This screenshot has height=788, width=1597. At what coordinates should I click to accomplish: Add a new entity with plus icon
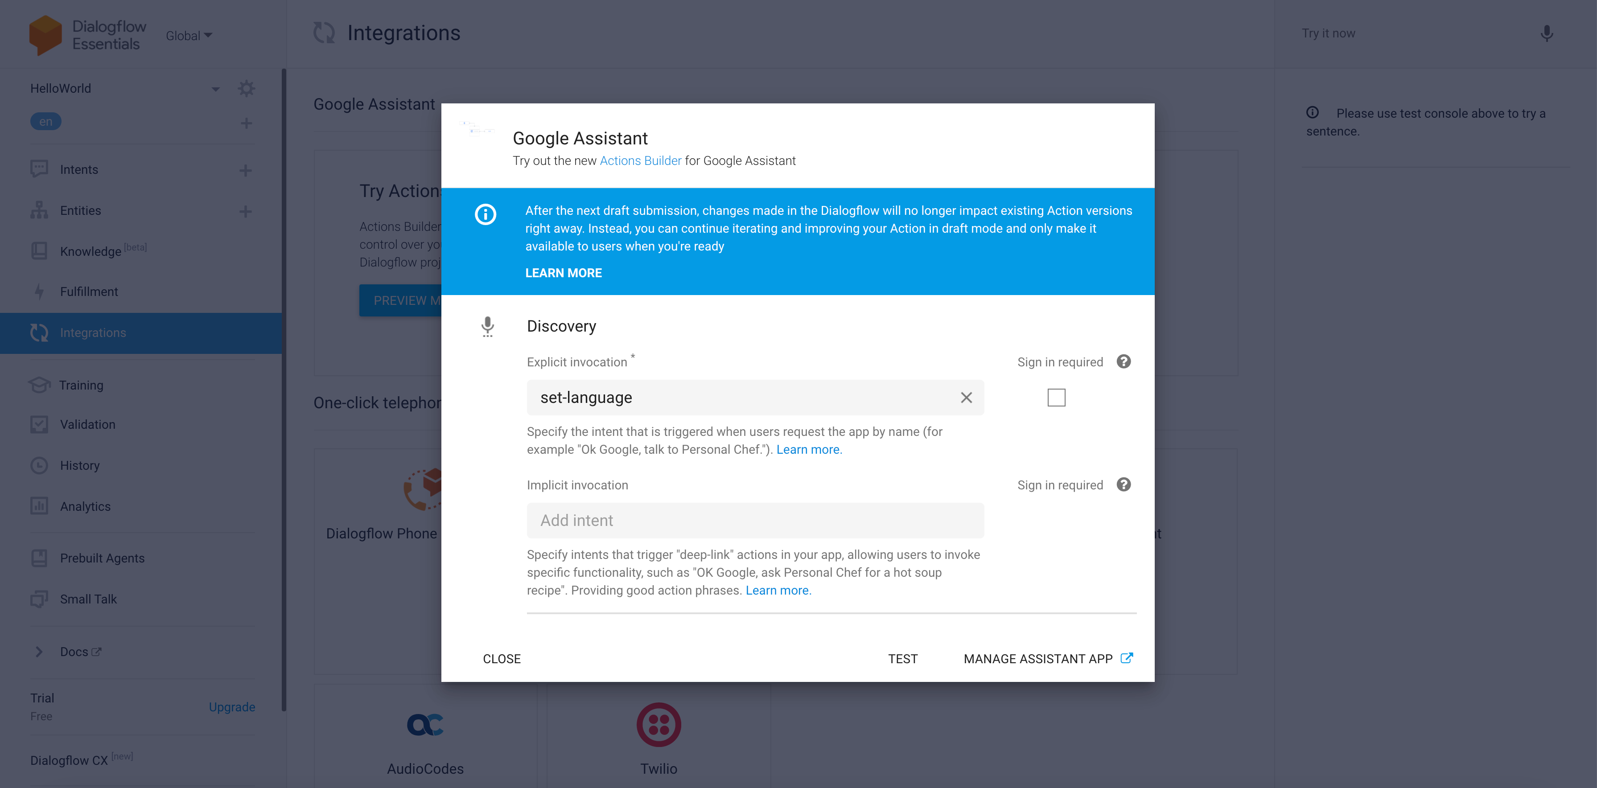[246, 211]
